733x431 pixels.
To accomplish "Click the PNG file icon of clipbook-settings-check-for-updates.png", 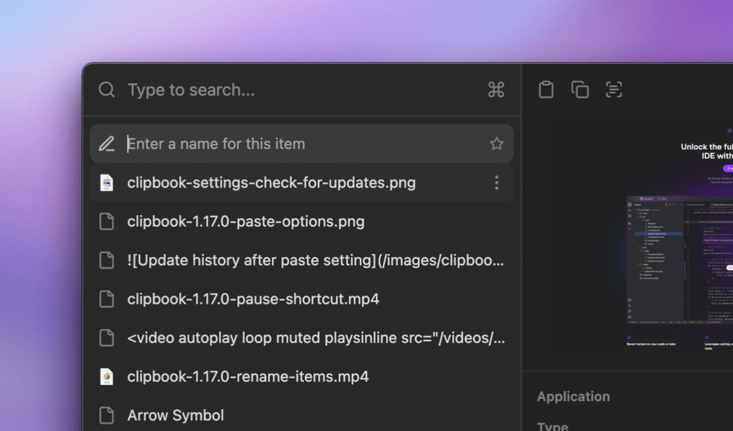I will click(106, 183).
